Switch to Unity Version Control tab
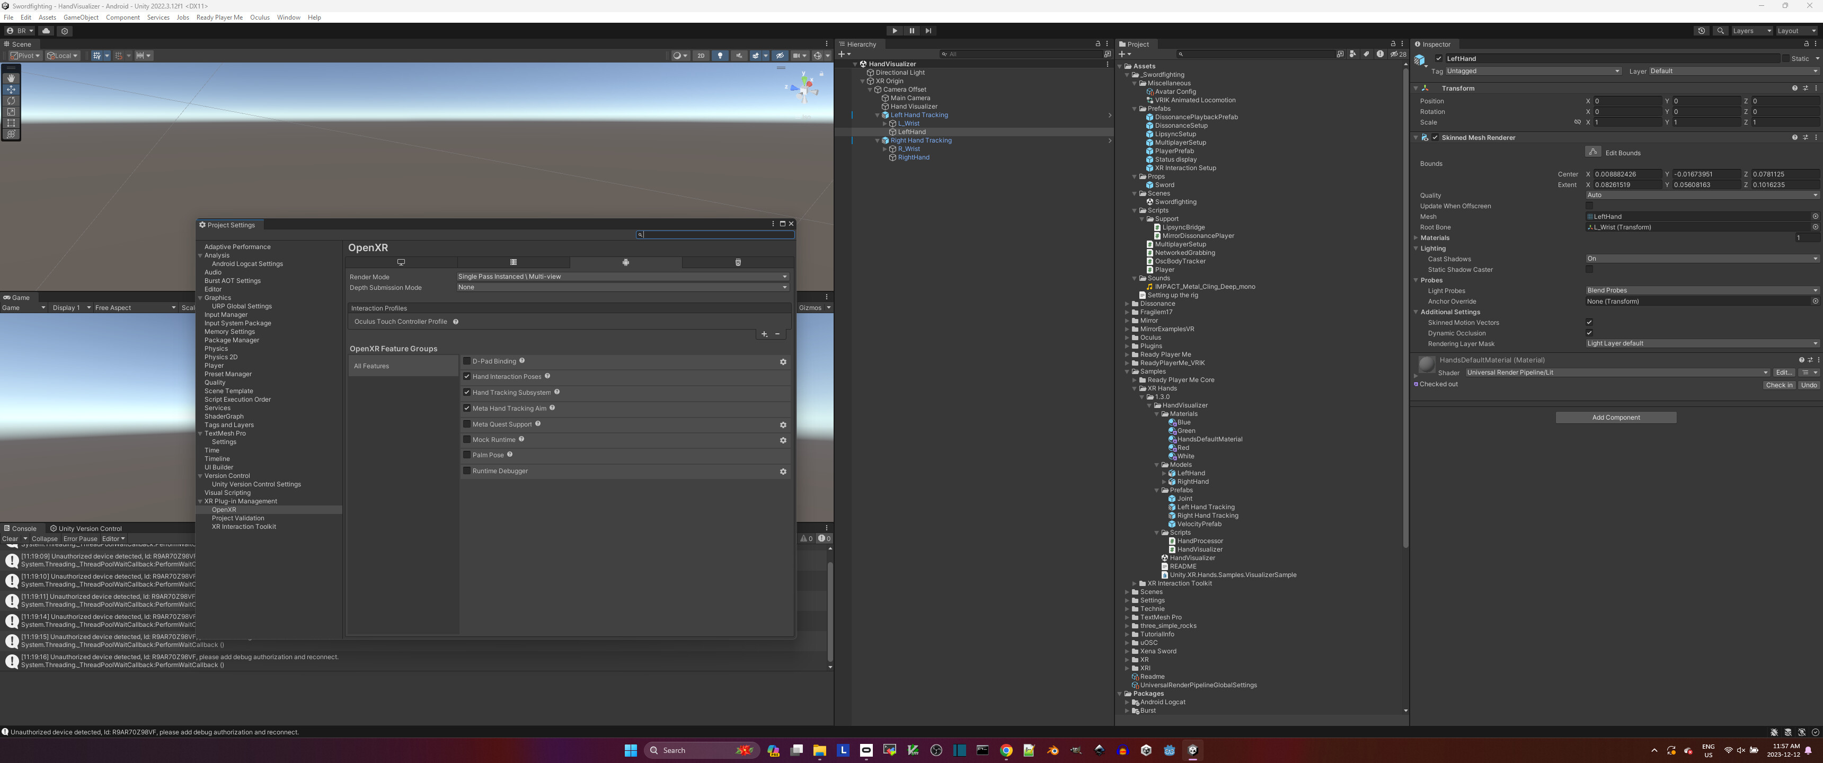 85,529
